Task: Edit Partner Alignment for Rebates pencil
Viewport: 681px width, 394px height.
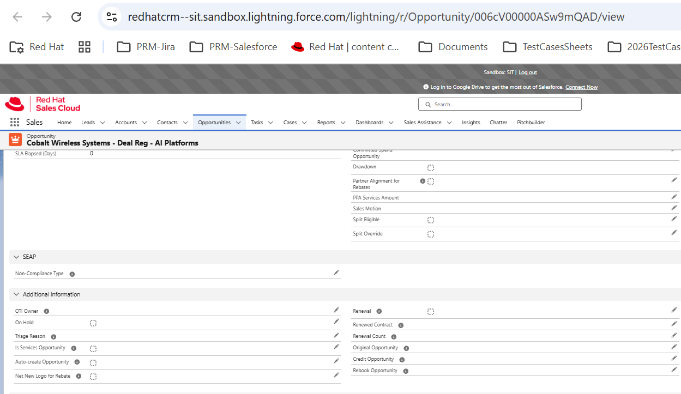Action: [674, 179]
